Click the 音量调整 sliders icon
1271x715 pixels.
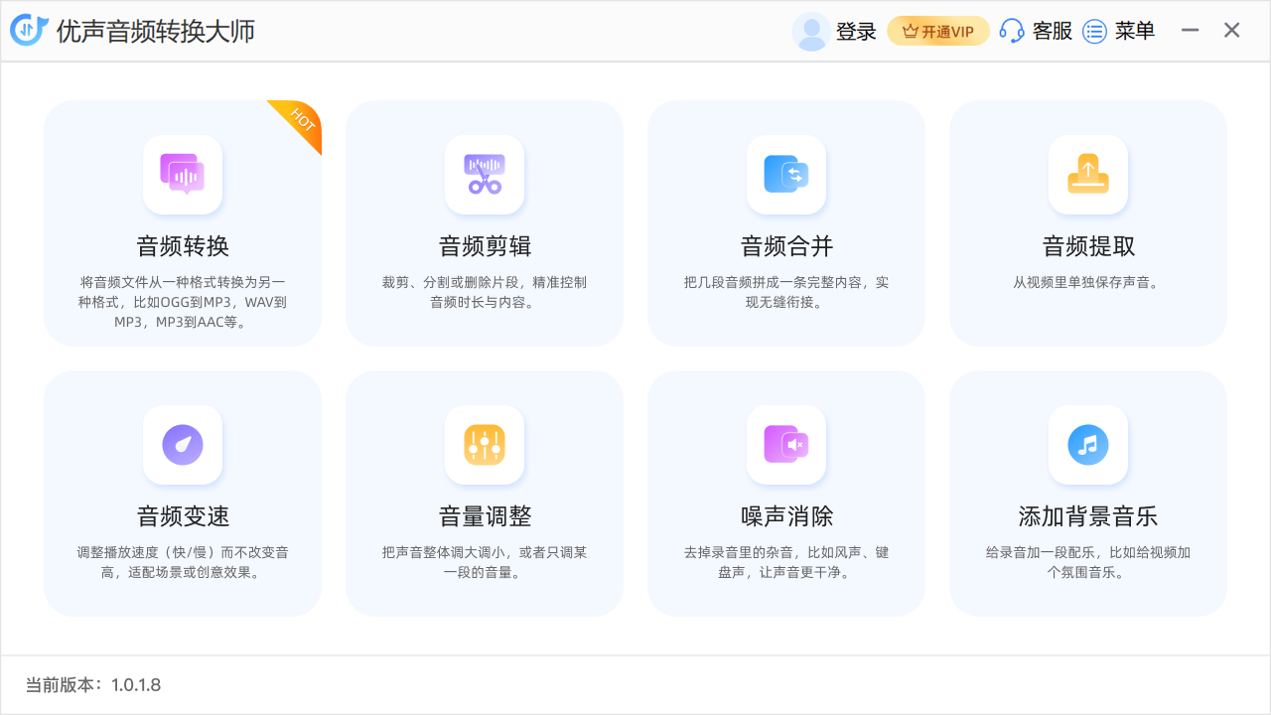click(x=485, y=445)
